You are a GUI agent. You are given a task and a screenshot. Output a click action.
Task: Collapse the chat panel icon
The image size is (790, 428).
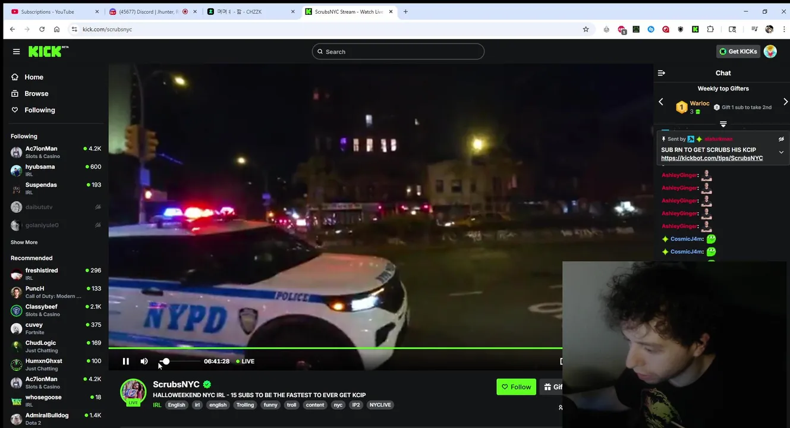click(662, 73)
